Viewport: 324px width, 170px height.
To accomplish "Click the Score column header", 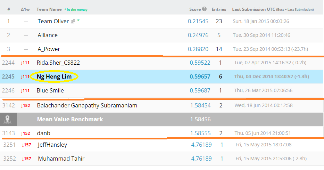I will click(195, 9).
